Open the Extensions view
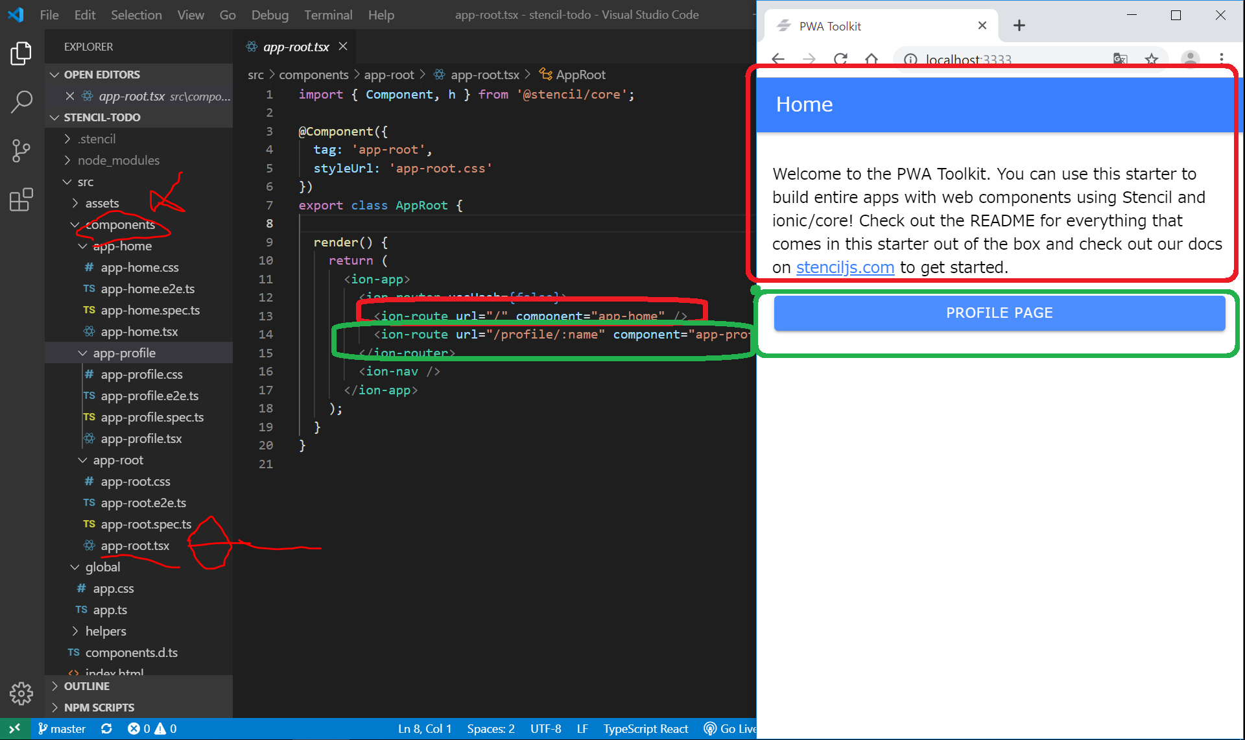 pyautogui.click(x=21, y=200)
